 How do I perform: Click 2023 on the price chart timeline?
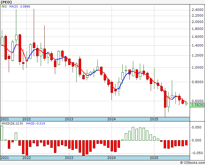(69, 119)
